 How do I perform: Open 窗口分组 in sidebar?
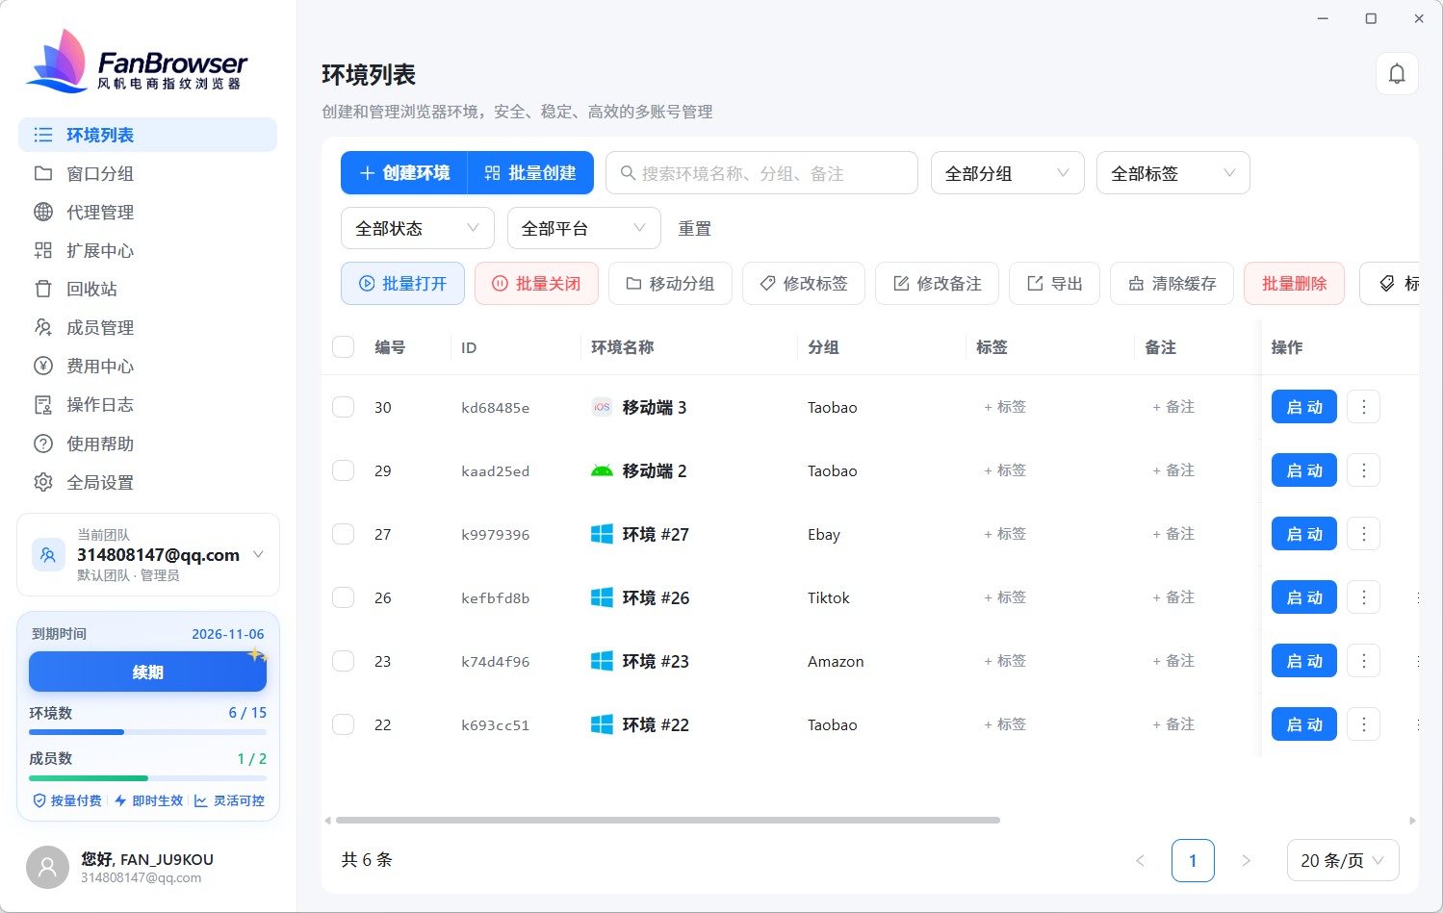(x=147, y=173)
